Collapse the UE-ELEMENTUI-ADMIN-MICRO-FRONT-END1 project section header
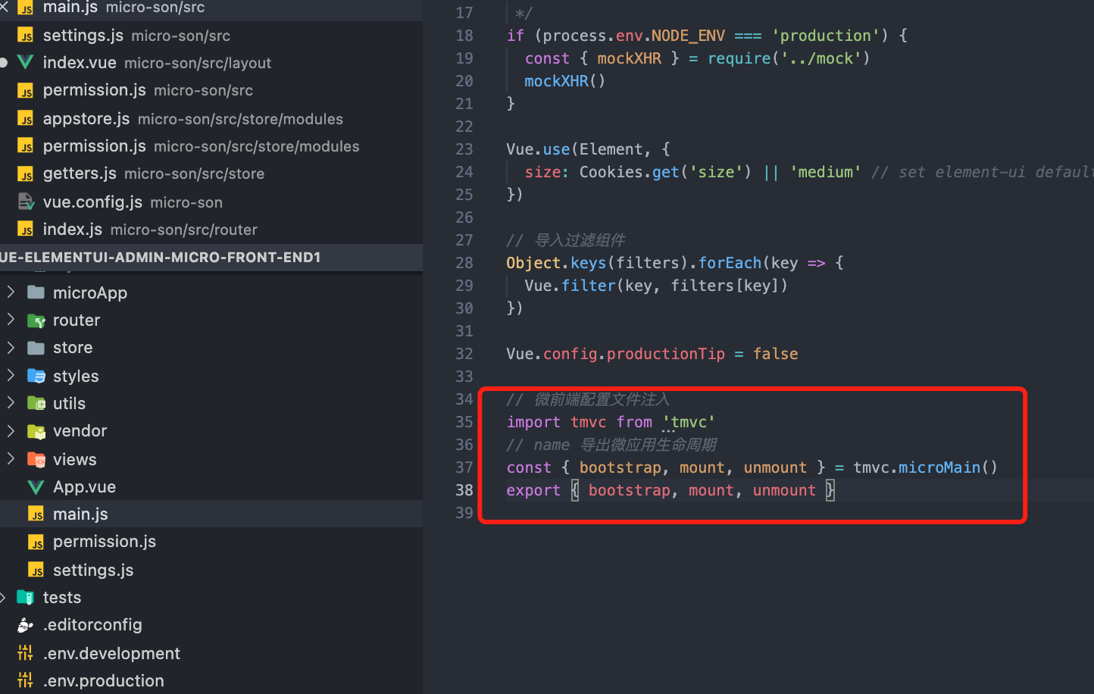This screenshot has height=694, width=1094. pos(211,258)
